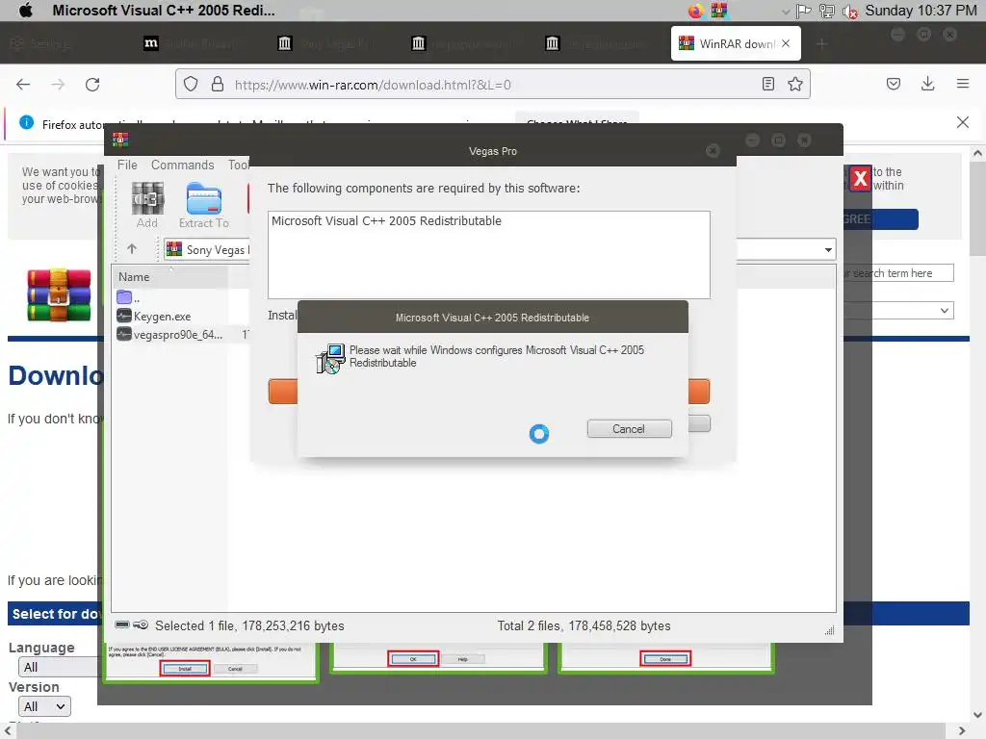Show the hidden tray icons chevron
986x739 pixels.
(786, 12)
